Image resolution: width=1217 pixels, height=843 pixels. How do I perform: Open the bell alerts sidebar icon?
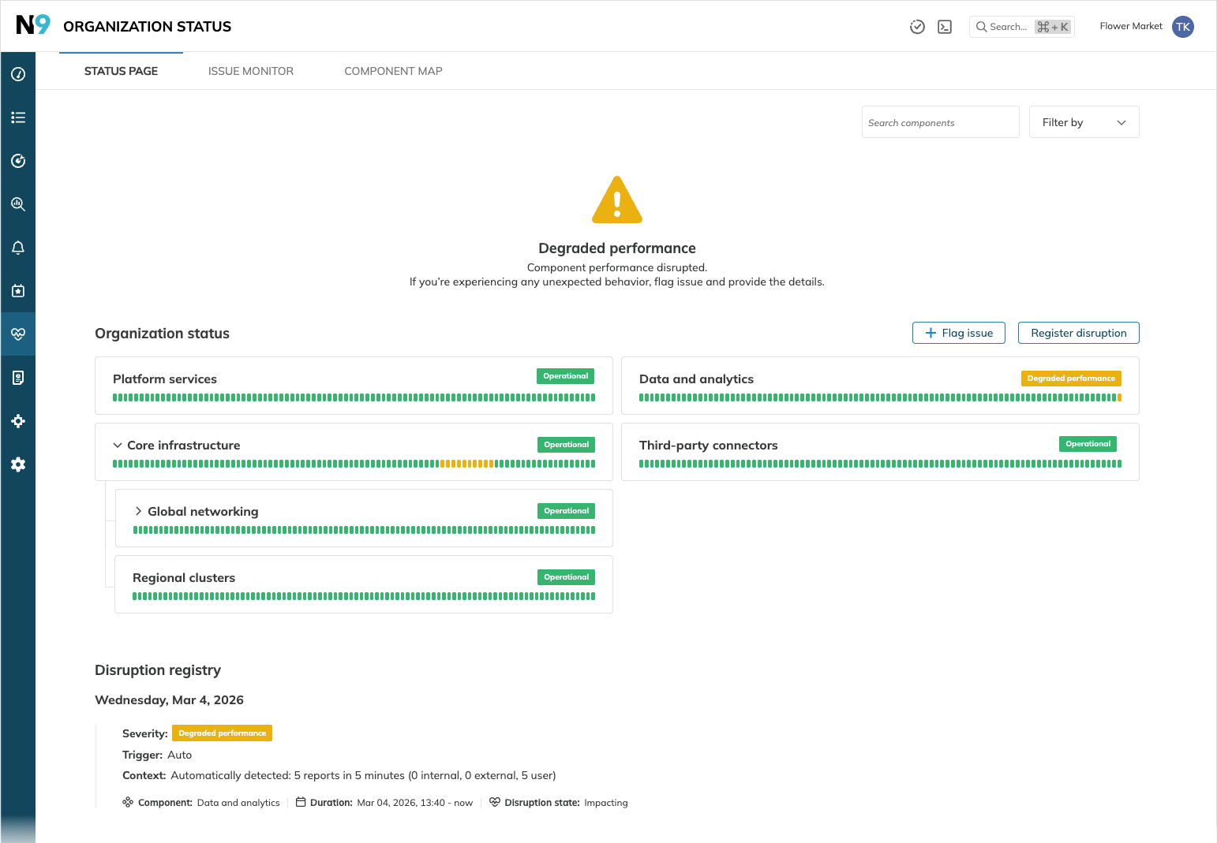(18, 248)
